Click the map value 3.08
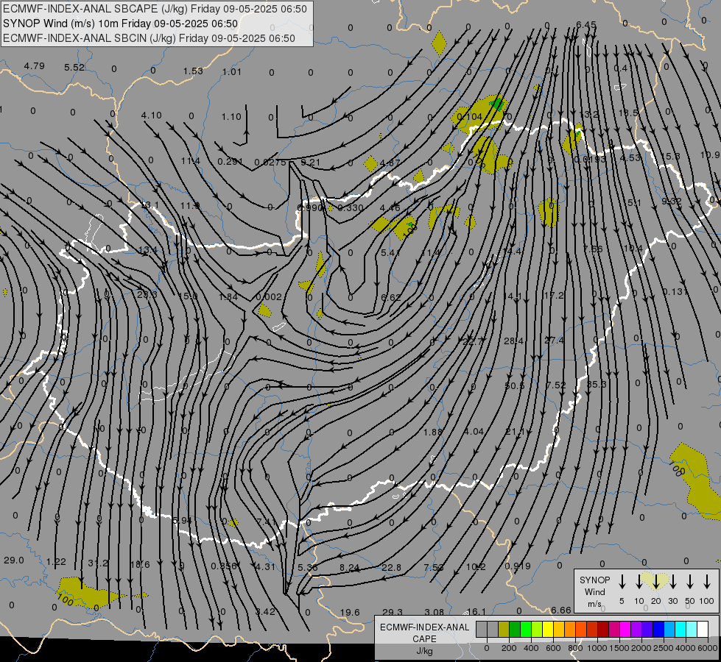The height and width of the screenshot is (662, 721). tap(434, 611)
